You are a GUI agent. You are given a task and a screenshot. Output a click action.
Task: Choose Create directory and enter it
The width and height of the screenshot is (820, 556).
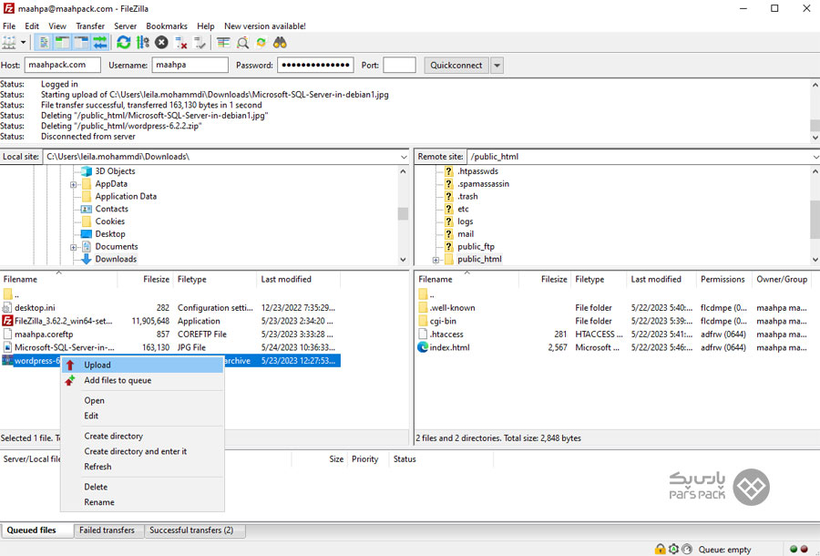coord(142,451)
